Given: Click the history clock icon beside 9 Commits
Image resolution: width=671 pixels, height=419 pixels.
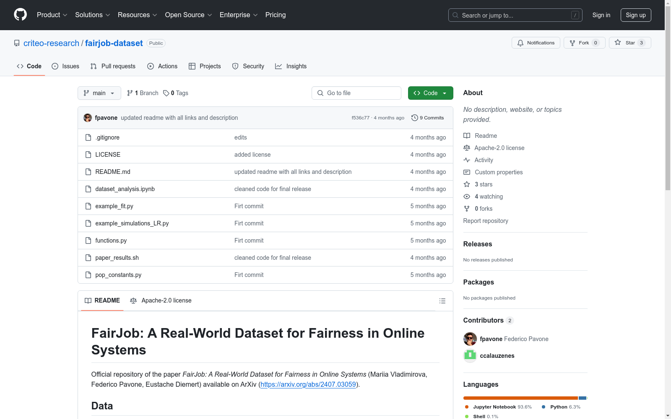Looking at the screenshot, I should pyautogui.click(x=415, y=118).
